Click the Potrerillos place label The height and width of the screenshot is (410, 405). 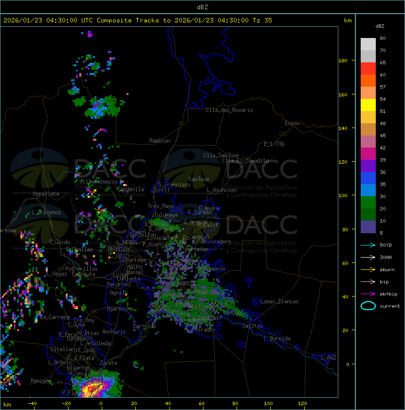[81, 269]
